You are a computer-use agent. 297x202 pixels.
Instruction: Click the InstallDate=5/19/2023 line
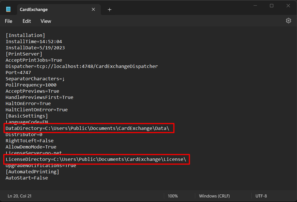click(x=35, y=48)
